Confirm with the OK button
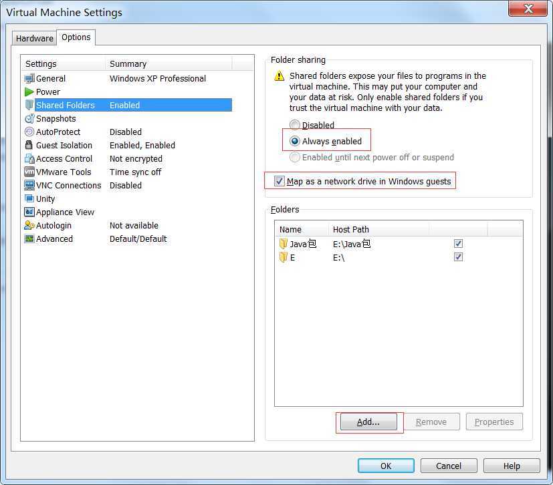553x485 pixels. [x=386, y=466]
